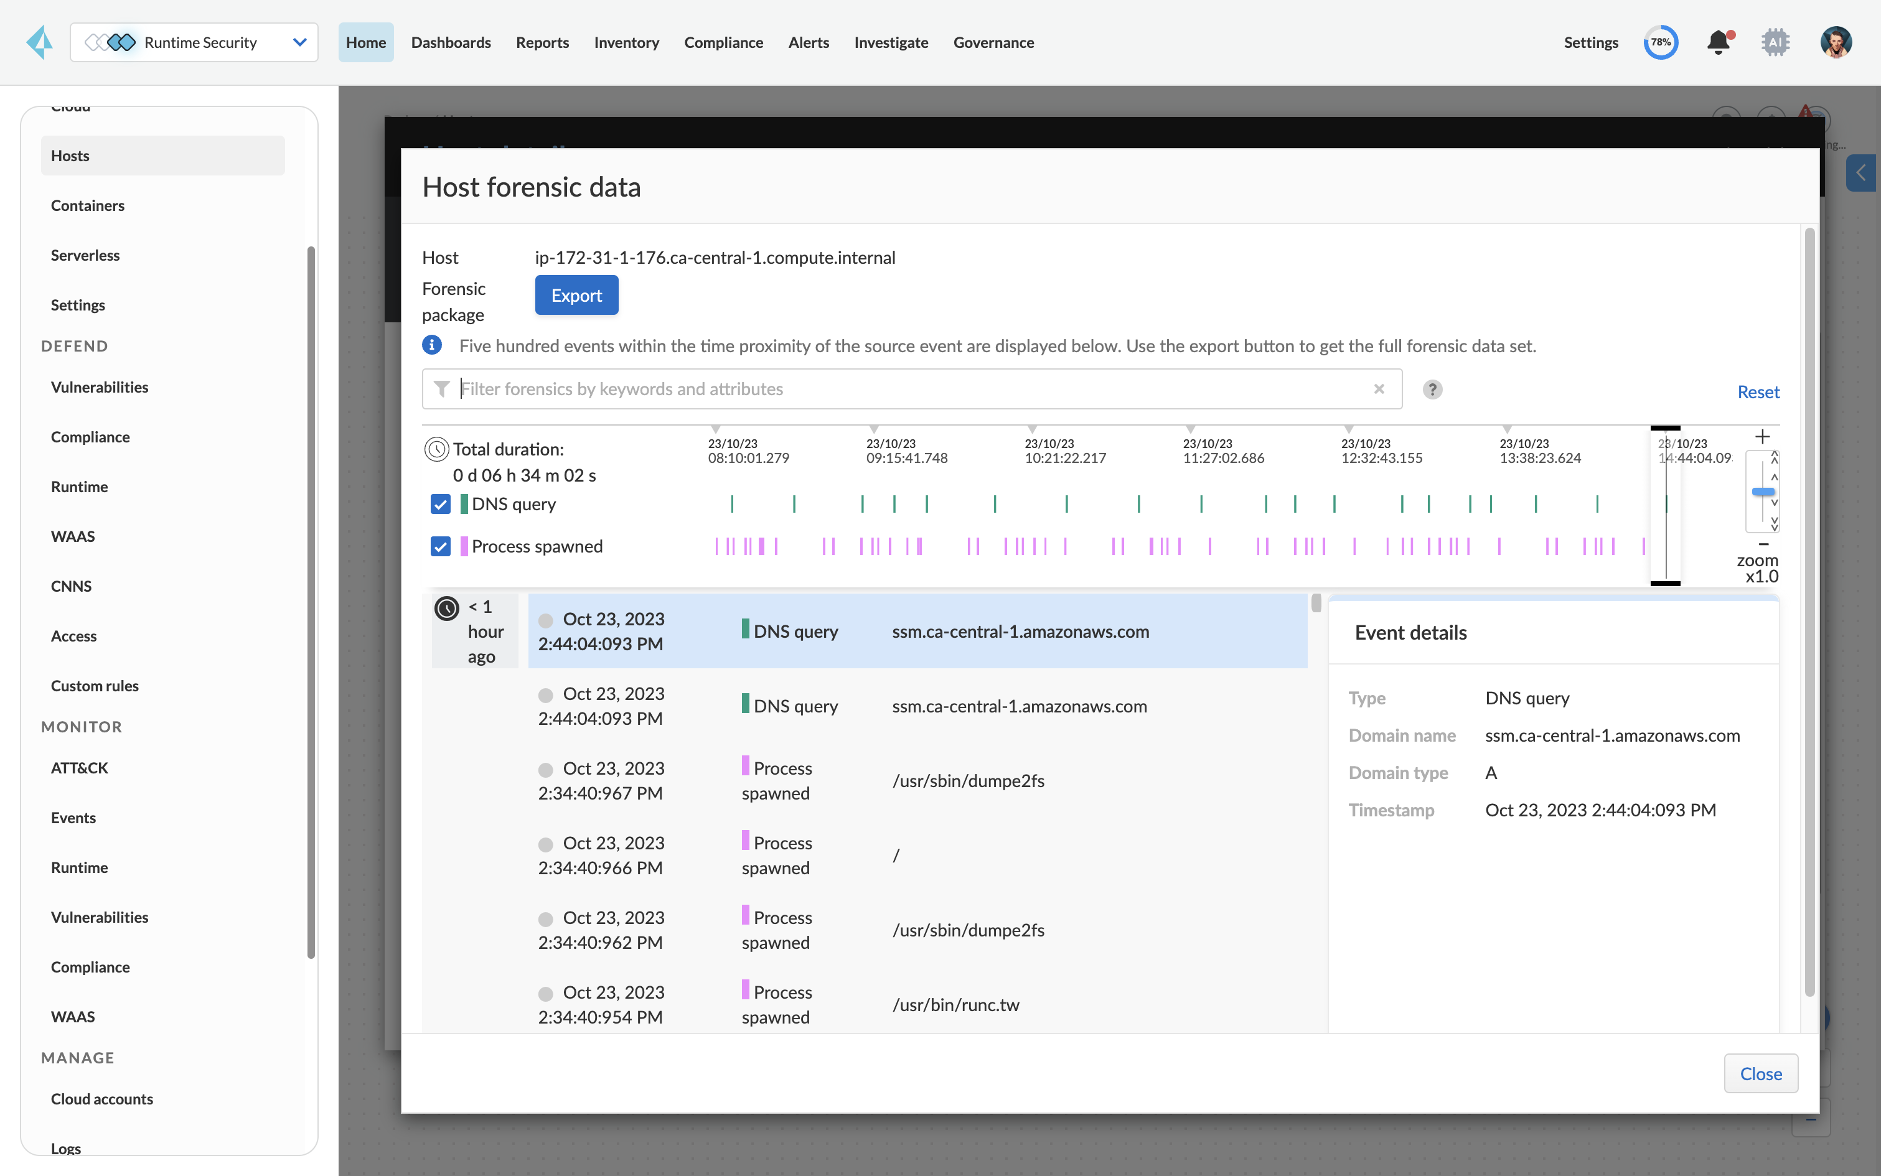1881x1176 pixels.
Task: Open the user profile avatar
Action: tap(1835, 42)
